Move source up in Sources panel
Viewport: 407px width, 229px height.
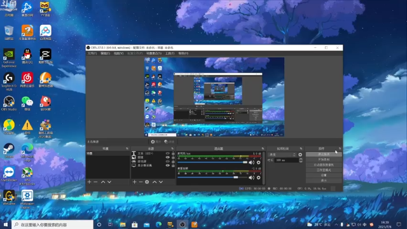(x=155, y=182)
